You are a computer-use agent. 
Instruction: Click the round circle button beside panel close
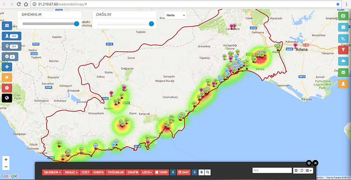(x=309, y=163)
